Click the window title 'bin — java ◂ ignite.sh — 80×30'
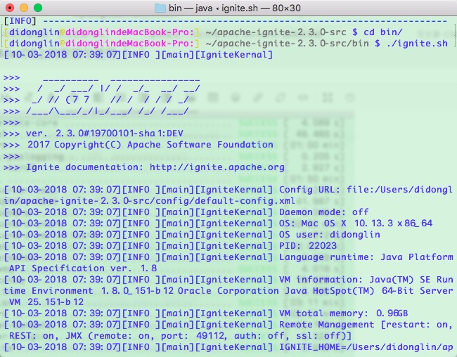457x357 pixels. 235,8
